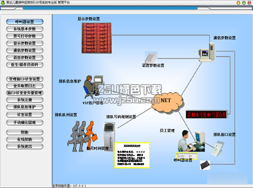The image size is (253, 188).
Task: Open 帮助 button
Action: coord(25,132)
